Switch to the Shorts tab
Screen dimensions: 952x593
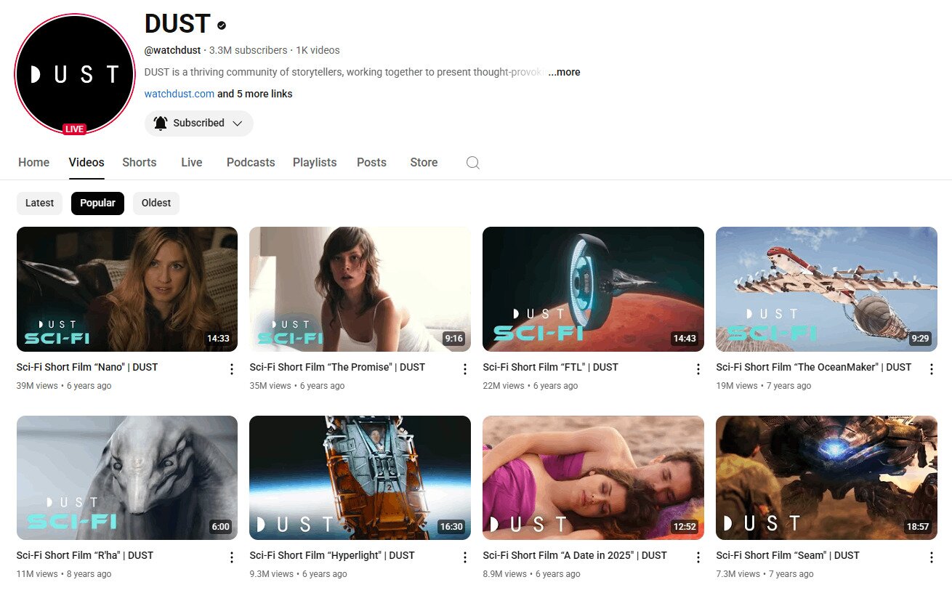tap(140, 162)
